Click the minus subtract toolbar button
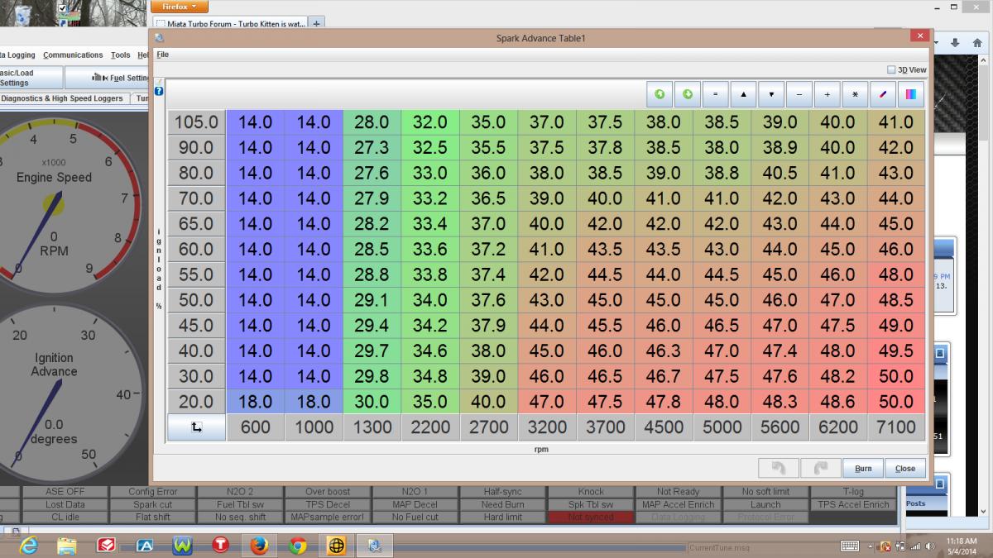 tap(799, 94)
